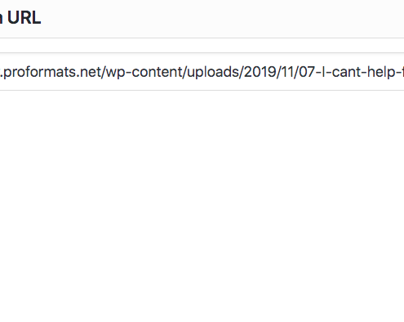Click the URL input field
Image resolution: width=404 pixels, height=322 pixels.
(202, 72)
